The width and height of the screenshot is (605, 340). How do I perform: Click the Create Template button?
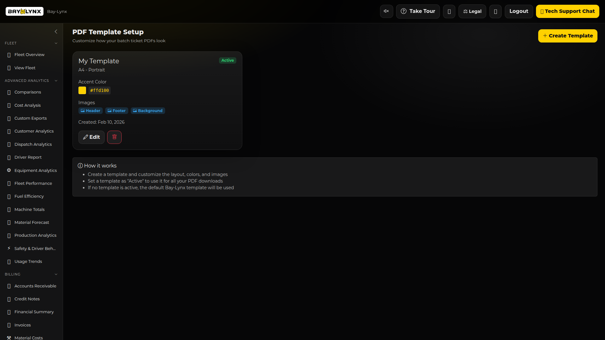point(568,36)
